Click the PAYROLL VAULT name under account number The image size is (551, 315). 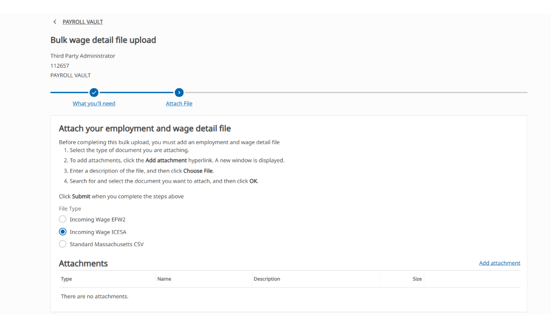70,75
